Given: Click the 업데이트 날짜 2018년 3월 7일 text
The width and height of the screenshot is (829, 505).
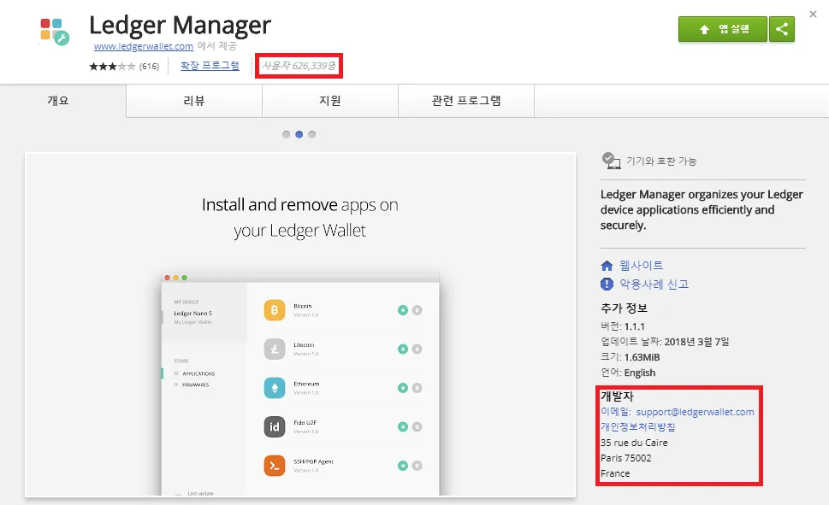Looking at the screenshot, I should [x=665, y=342].
